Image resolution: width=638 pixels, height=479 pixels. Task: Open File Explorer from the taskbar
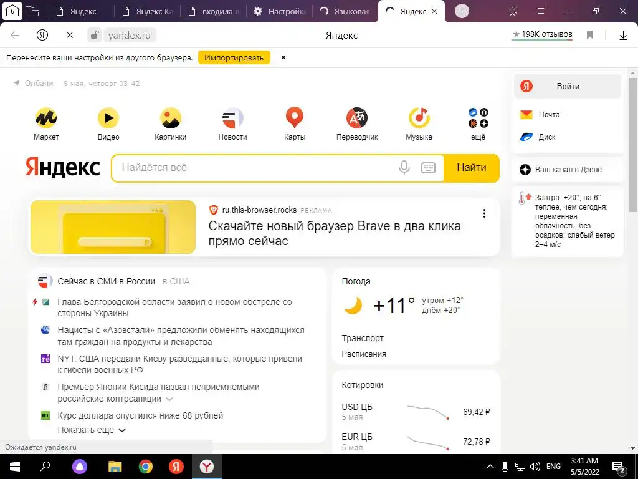[115, 467]
